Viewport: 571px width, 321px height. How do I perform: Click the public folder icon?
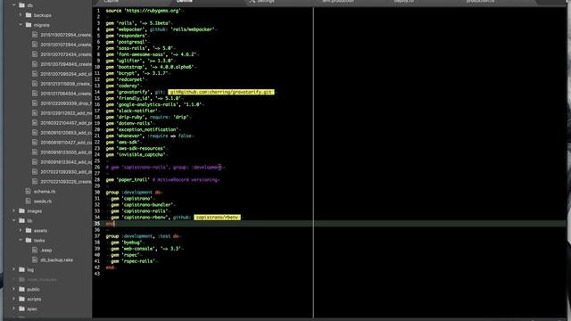click(x=21, y=289)
